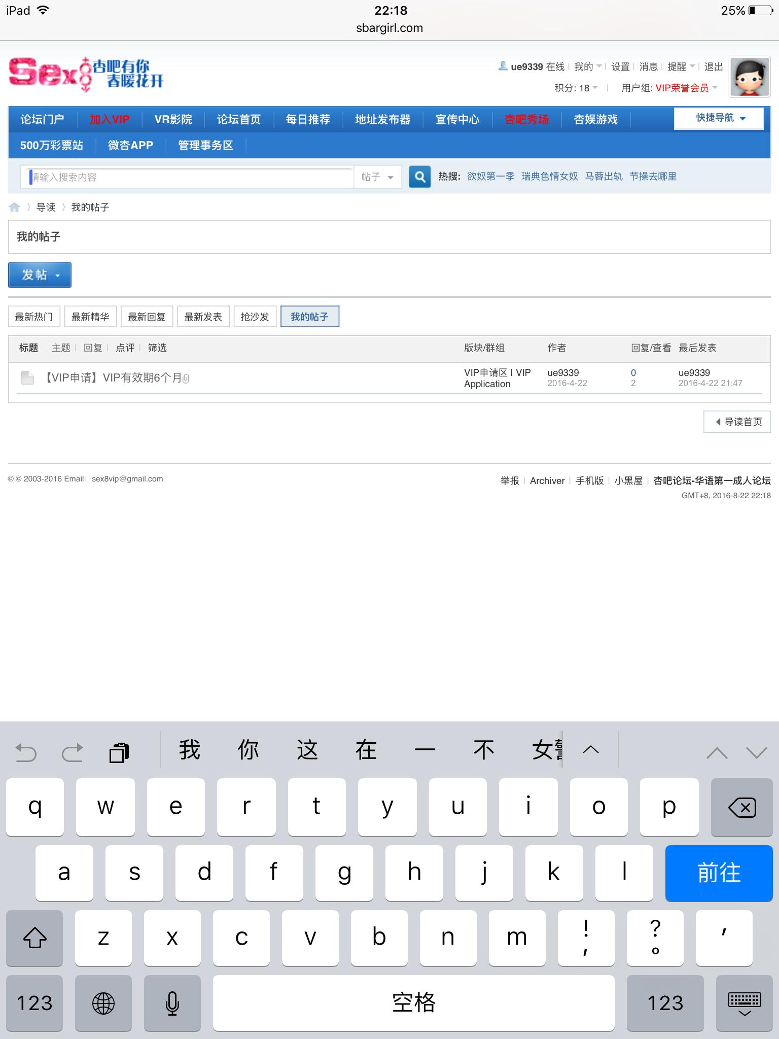
Task: Expand the VIP荣誉会员 user group dropdown
Action: click(687, 88)
